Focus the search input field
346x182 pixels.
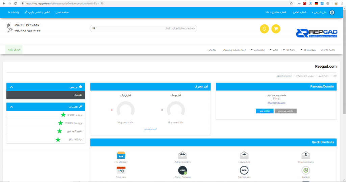(143, 28)
